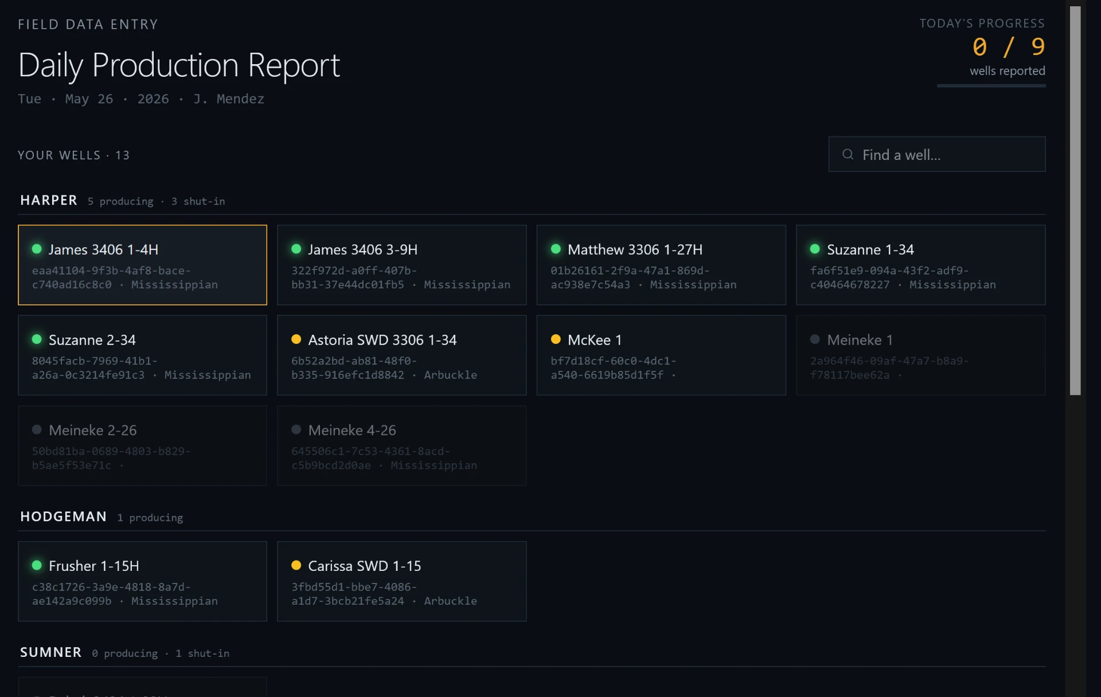Click green status dot on Suzanne 2-34
This screenshot has height=697, width=1101.
point(37,339)
